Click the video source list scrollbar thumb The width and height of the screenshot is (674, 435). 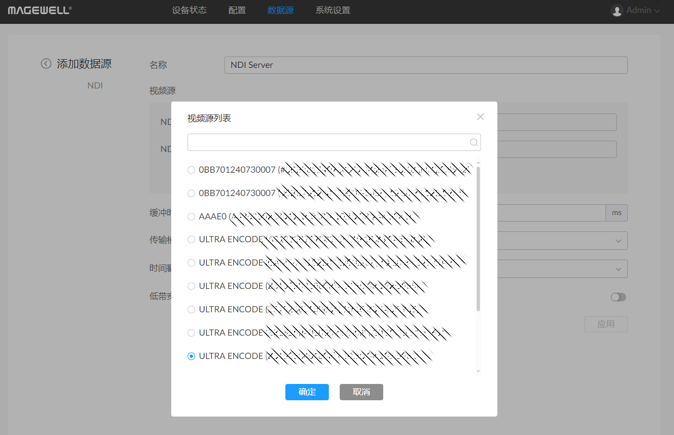pos(478,239)
